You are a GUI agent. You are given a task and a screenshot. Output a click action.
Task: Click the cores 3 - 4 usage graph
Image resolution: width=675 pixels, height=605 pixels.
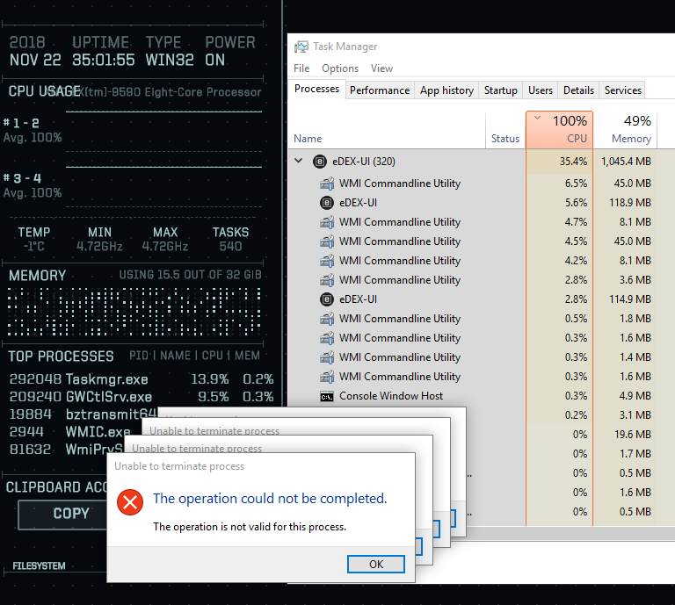[163, 186]
